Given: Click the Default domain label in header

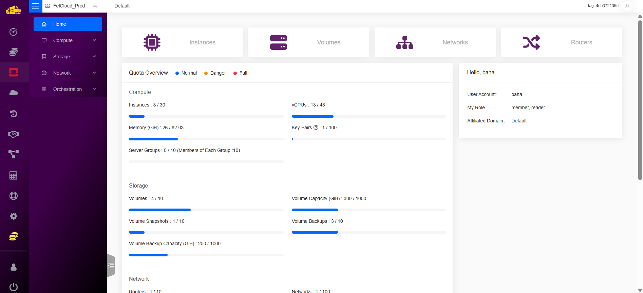Looking at the screenshot, I should 122,6.
